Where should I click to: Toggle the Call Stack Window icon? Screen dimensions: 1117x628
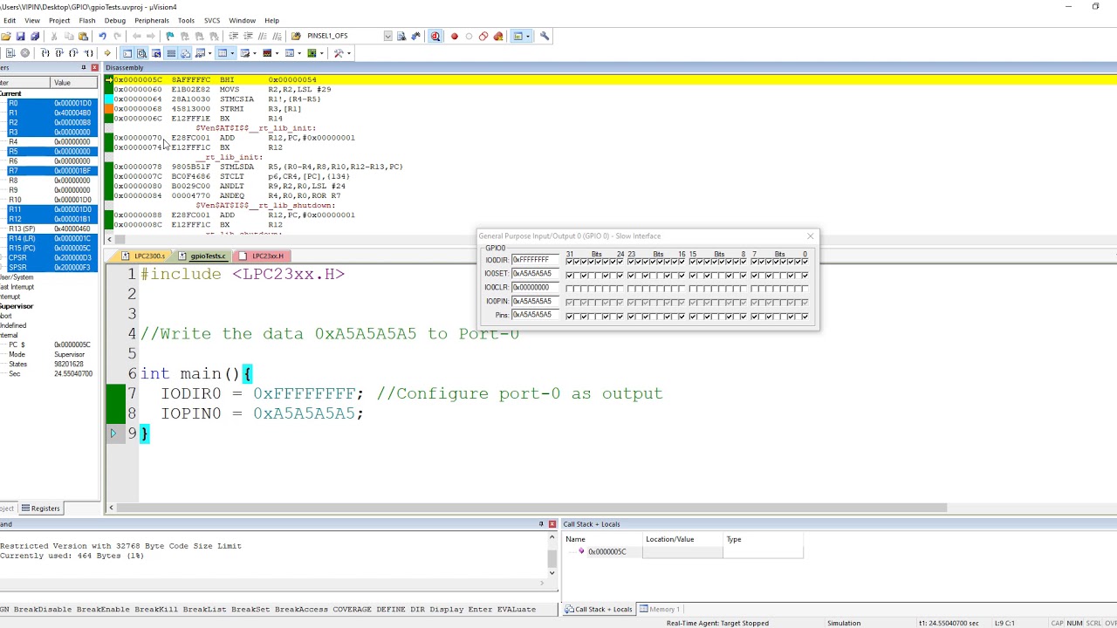(185, 53)
